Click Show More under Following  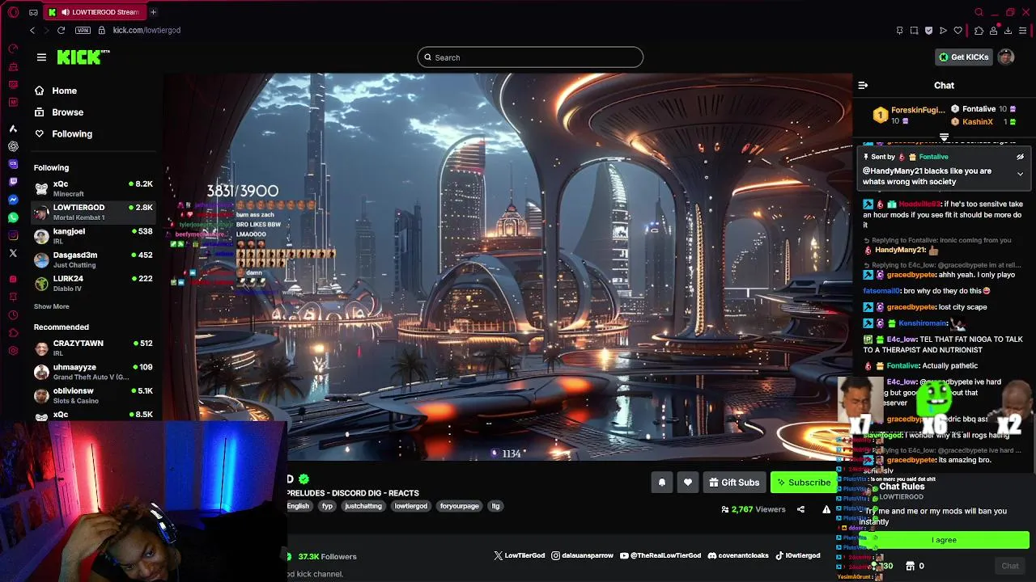click(51, 306)
